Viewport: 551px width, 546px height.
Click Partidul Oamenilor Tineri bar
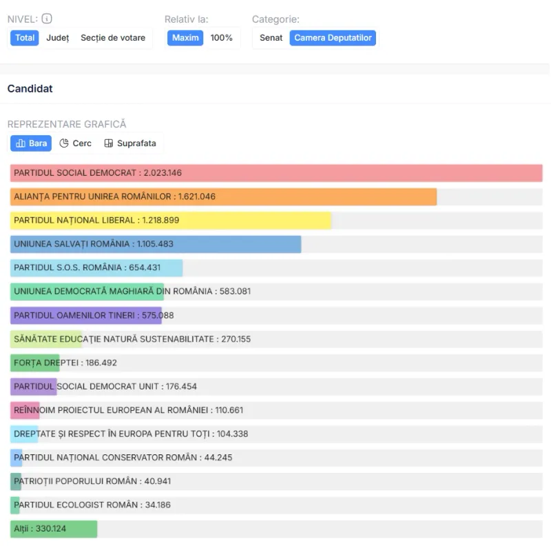(86, 315)
